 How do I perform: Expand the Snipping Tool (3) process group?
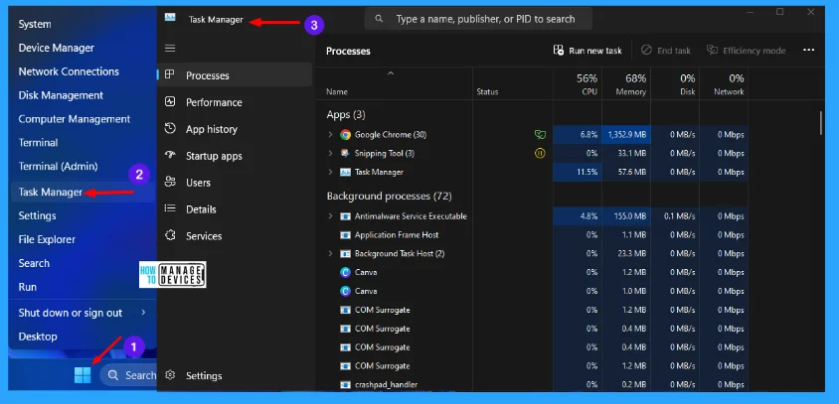click(x=330, y=154)
